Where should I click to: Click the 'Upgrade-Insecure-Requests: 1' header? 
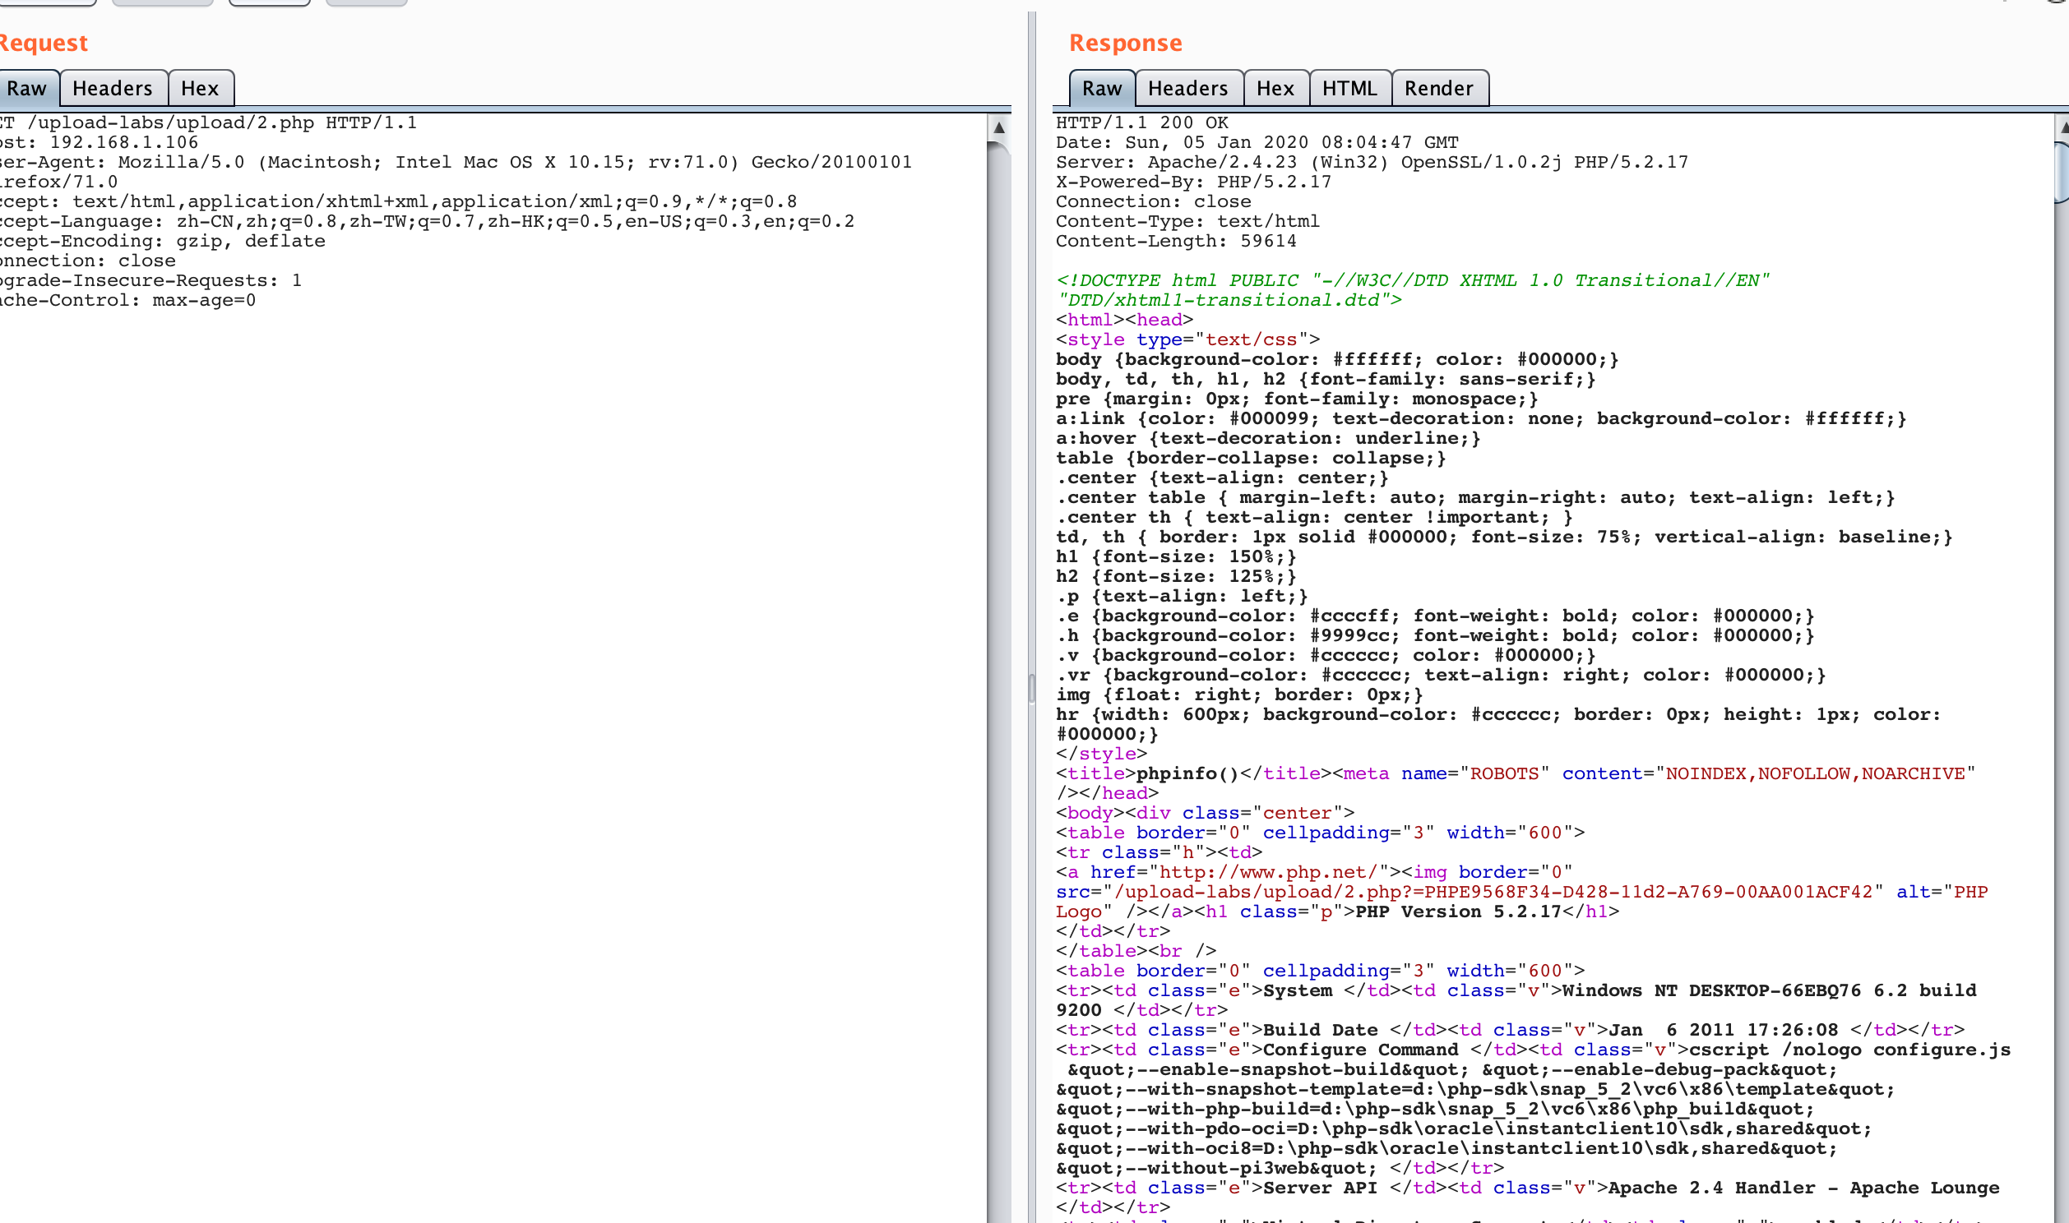(150, 281)
